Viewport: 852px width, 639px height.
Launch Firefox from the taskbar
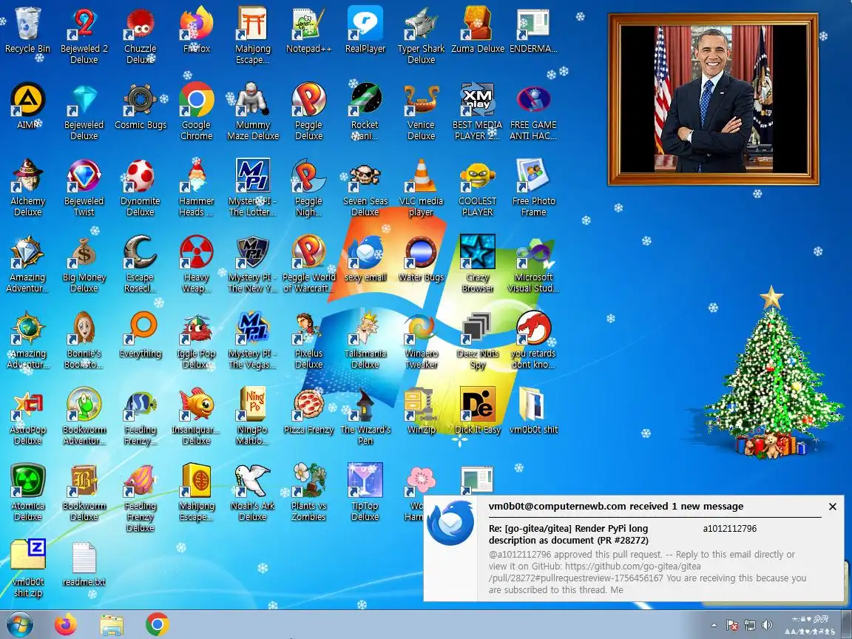(x=67, y=625)
